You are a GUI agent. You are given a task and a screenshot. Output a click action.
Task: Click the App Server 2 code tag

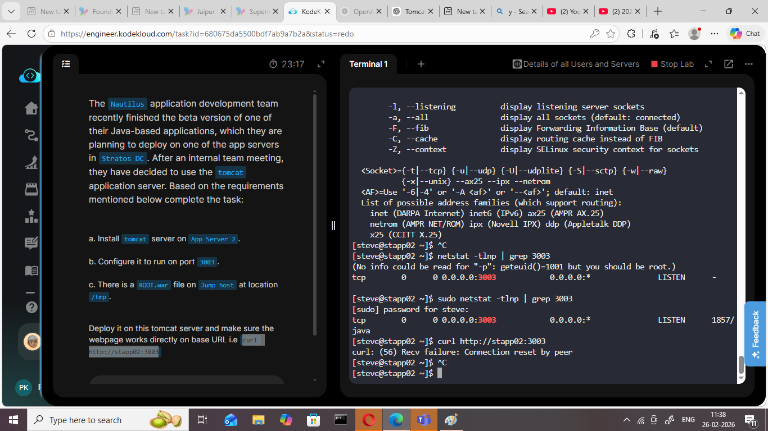coord(213,239)
